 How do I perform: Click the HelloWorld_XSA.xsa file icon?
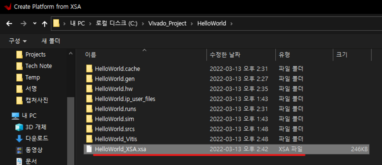[x=90, y=149]
